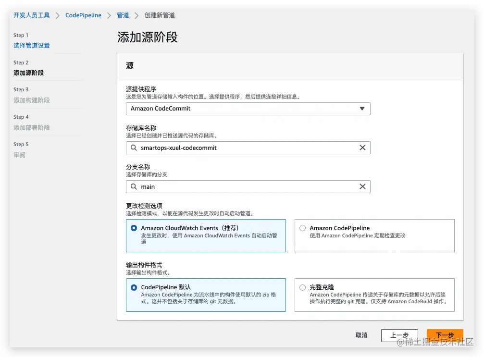Select Amazon CloudWatch Events (推荐) radio option
Viewport: 484px width, 357px height.
tap(134, 228)
